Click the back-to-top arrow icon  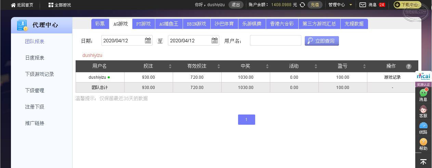[x=423, y=162]
